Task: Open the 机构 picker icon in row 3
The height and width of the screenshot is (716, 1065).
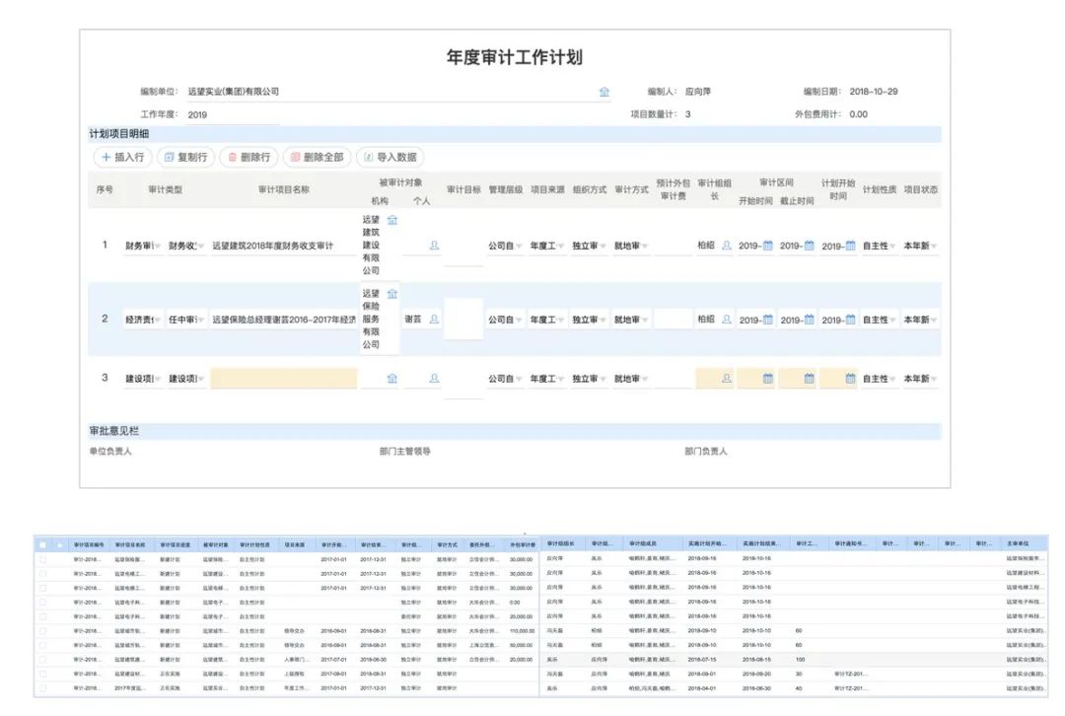Action: pos(391,379)
